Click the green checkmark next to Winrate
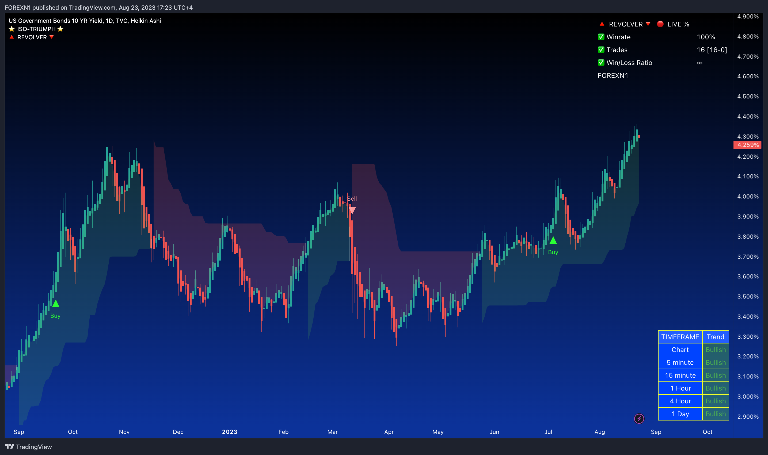This screenshot has width=768, height=455. (601, 37)
